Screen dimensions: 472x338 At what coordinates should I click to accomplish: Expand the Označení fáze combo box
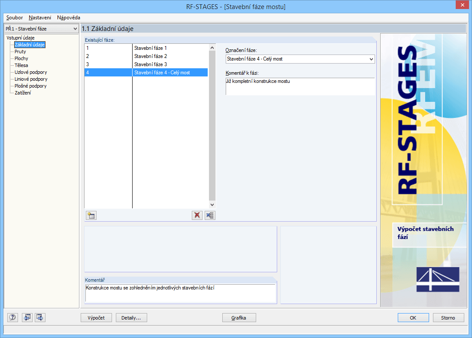tap(371, 59)
